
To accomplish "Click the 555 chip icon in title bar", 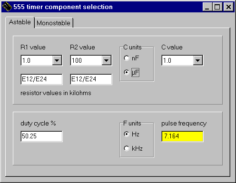I will click(7, 7).
